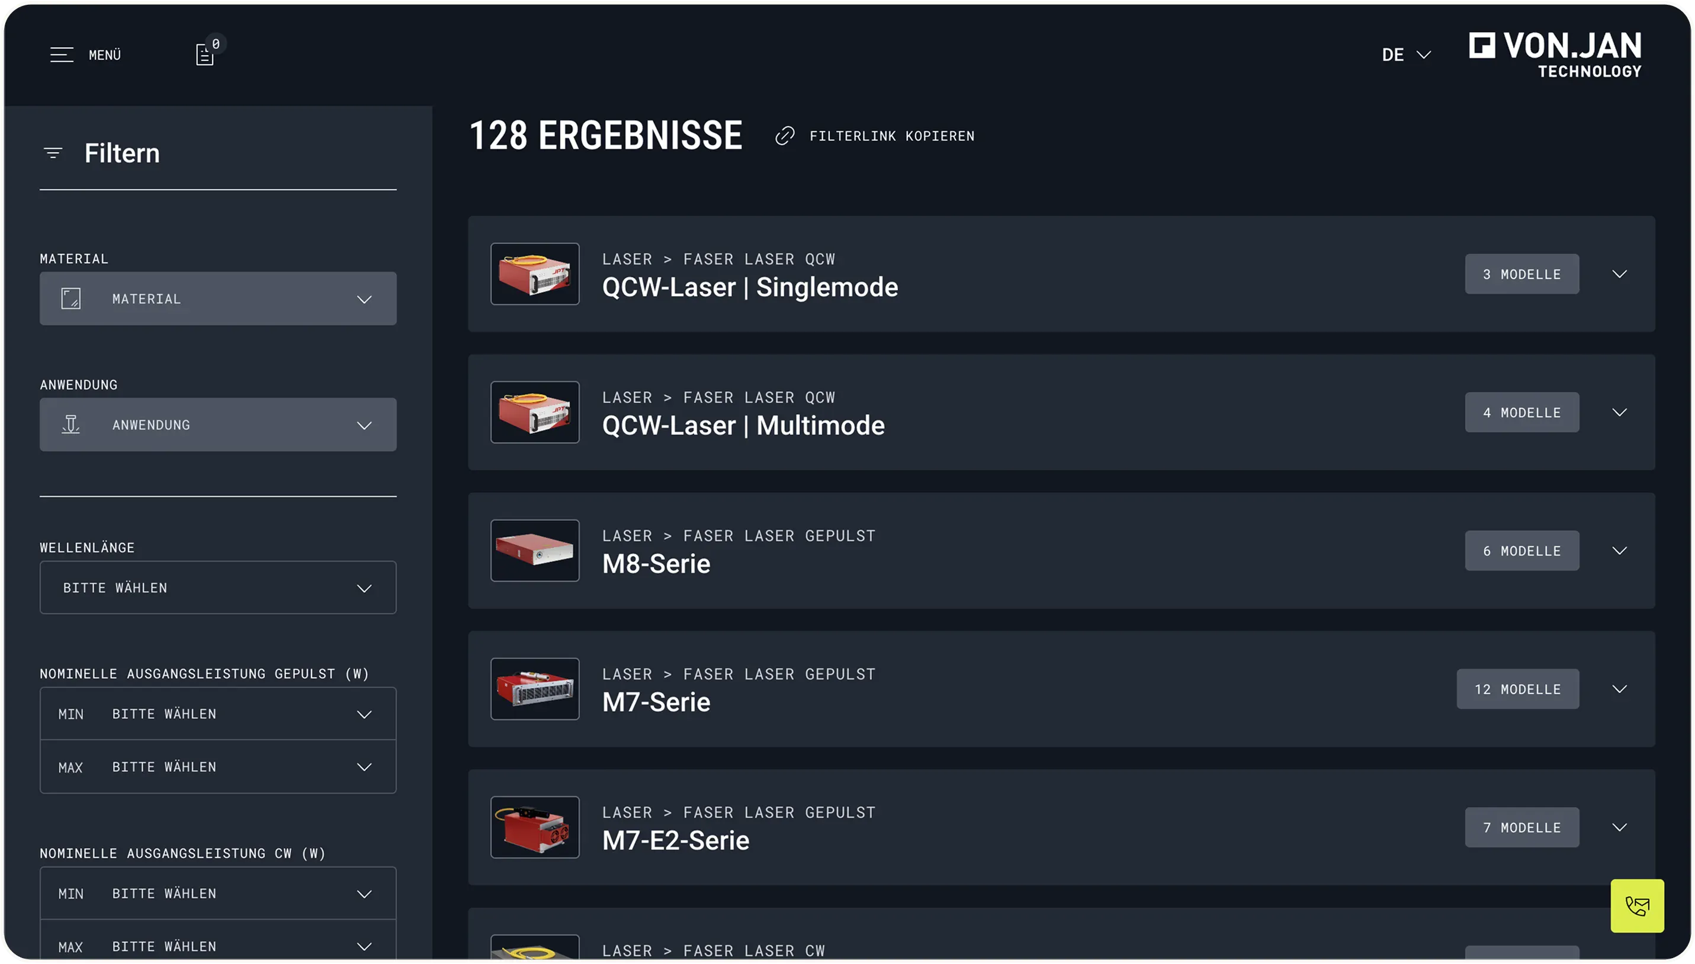Click the MENÜ label

(105, 55)
